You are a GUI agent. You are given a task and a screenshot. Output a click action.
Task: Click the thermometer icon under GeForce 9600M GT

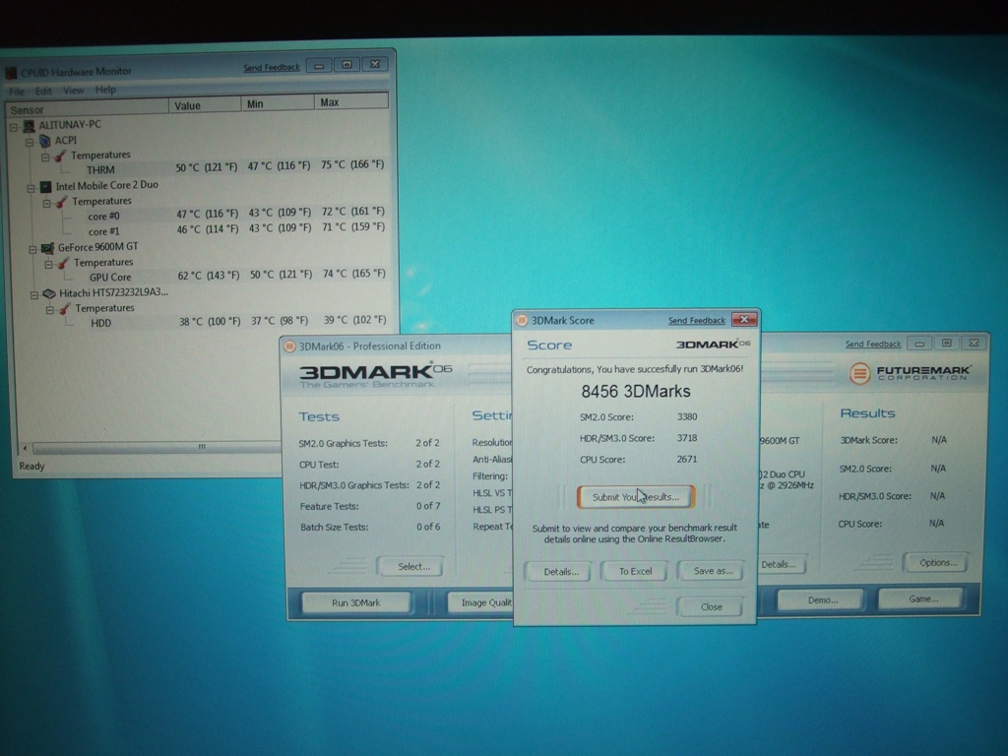coord(63,263)
